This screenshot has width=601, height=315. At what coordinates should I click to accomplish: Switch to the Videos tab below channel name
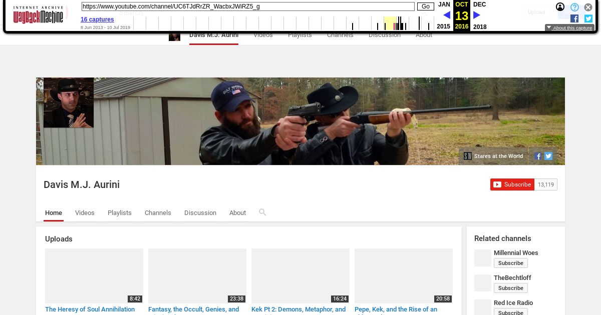point(85,213)
